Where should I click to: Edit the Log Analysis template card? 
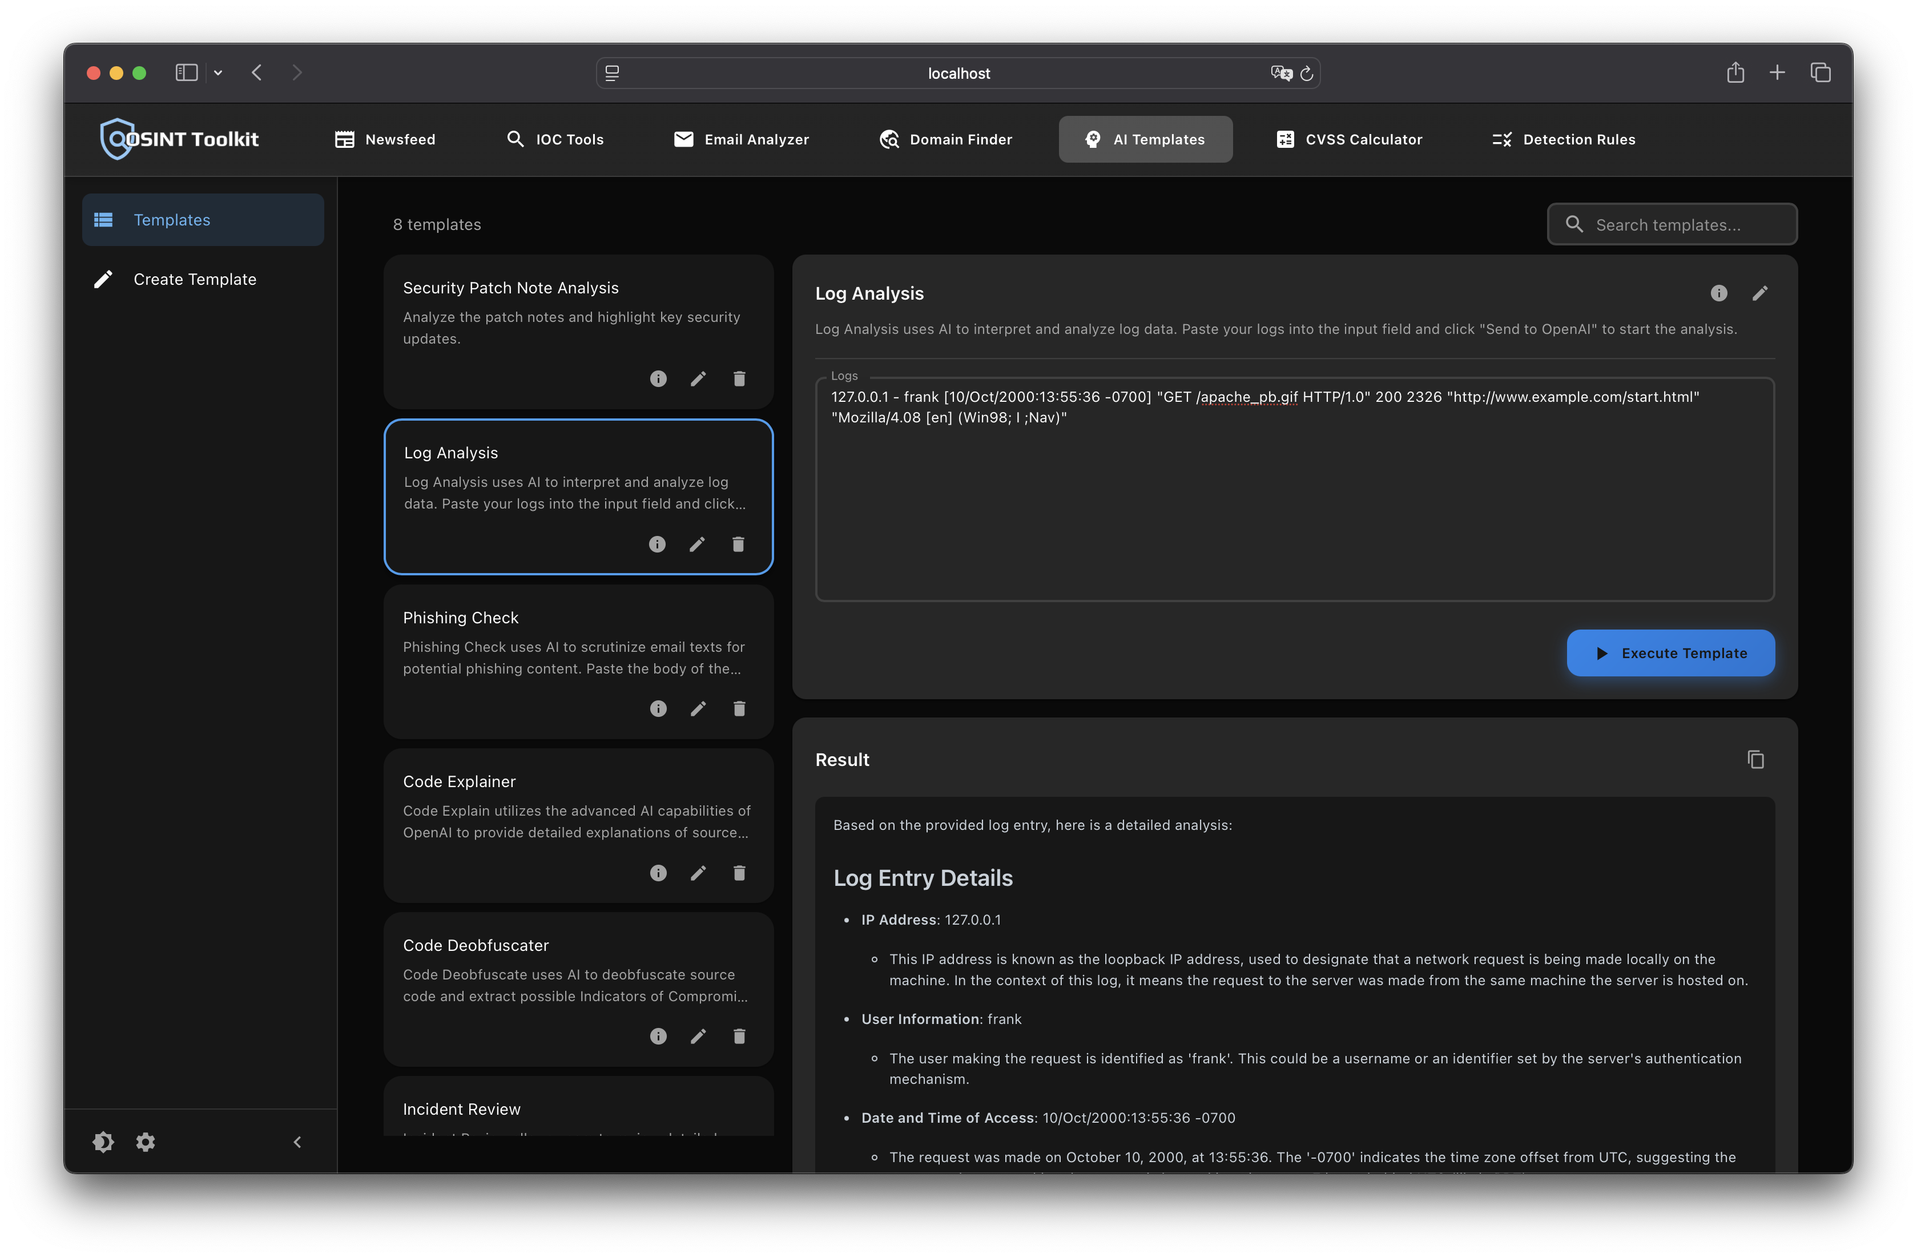coord(696,545)
